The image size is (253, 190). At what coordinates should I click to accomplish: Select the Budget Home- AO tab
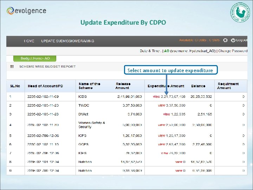point(35,58)
